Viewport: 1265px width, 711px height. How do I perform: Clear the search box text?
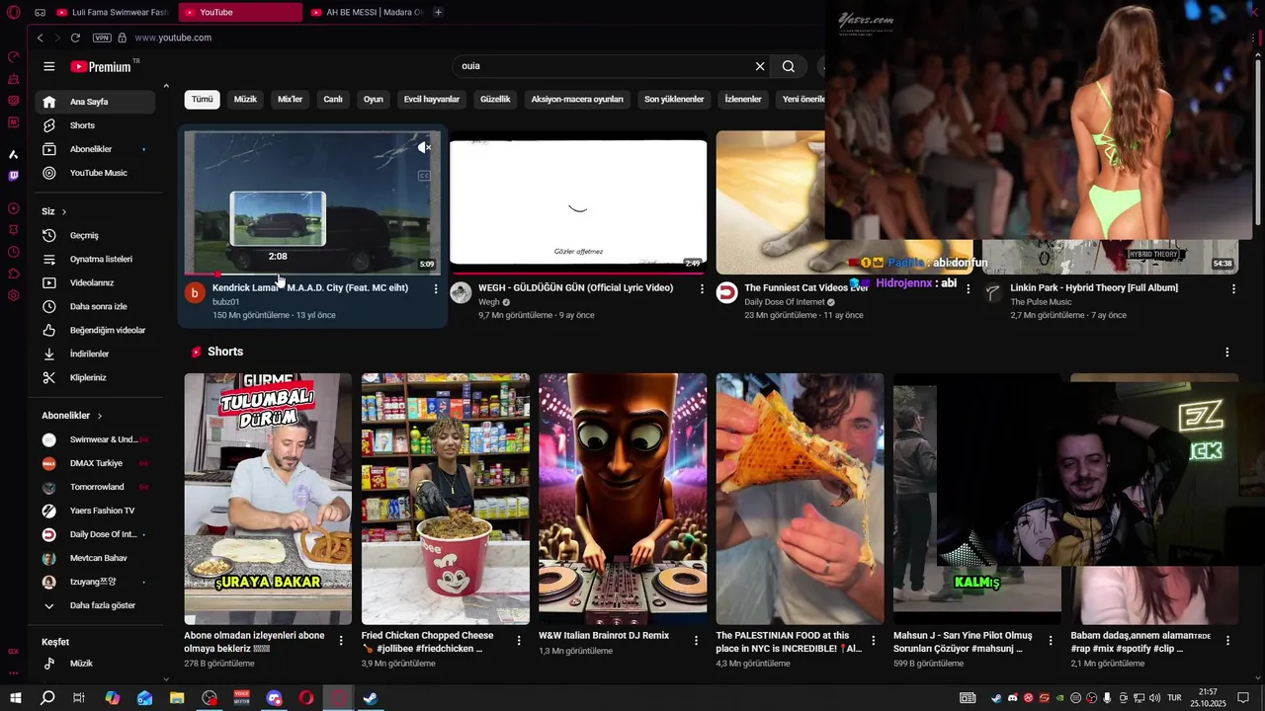(760, 66)
